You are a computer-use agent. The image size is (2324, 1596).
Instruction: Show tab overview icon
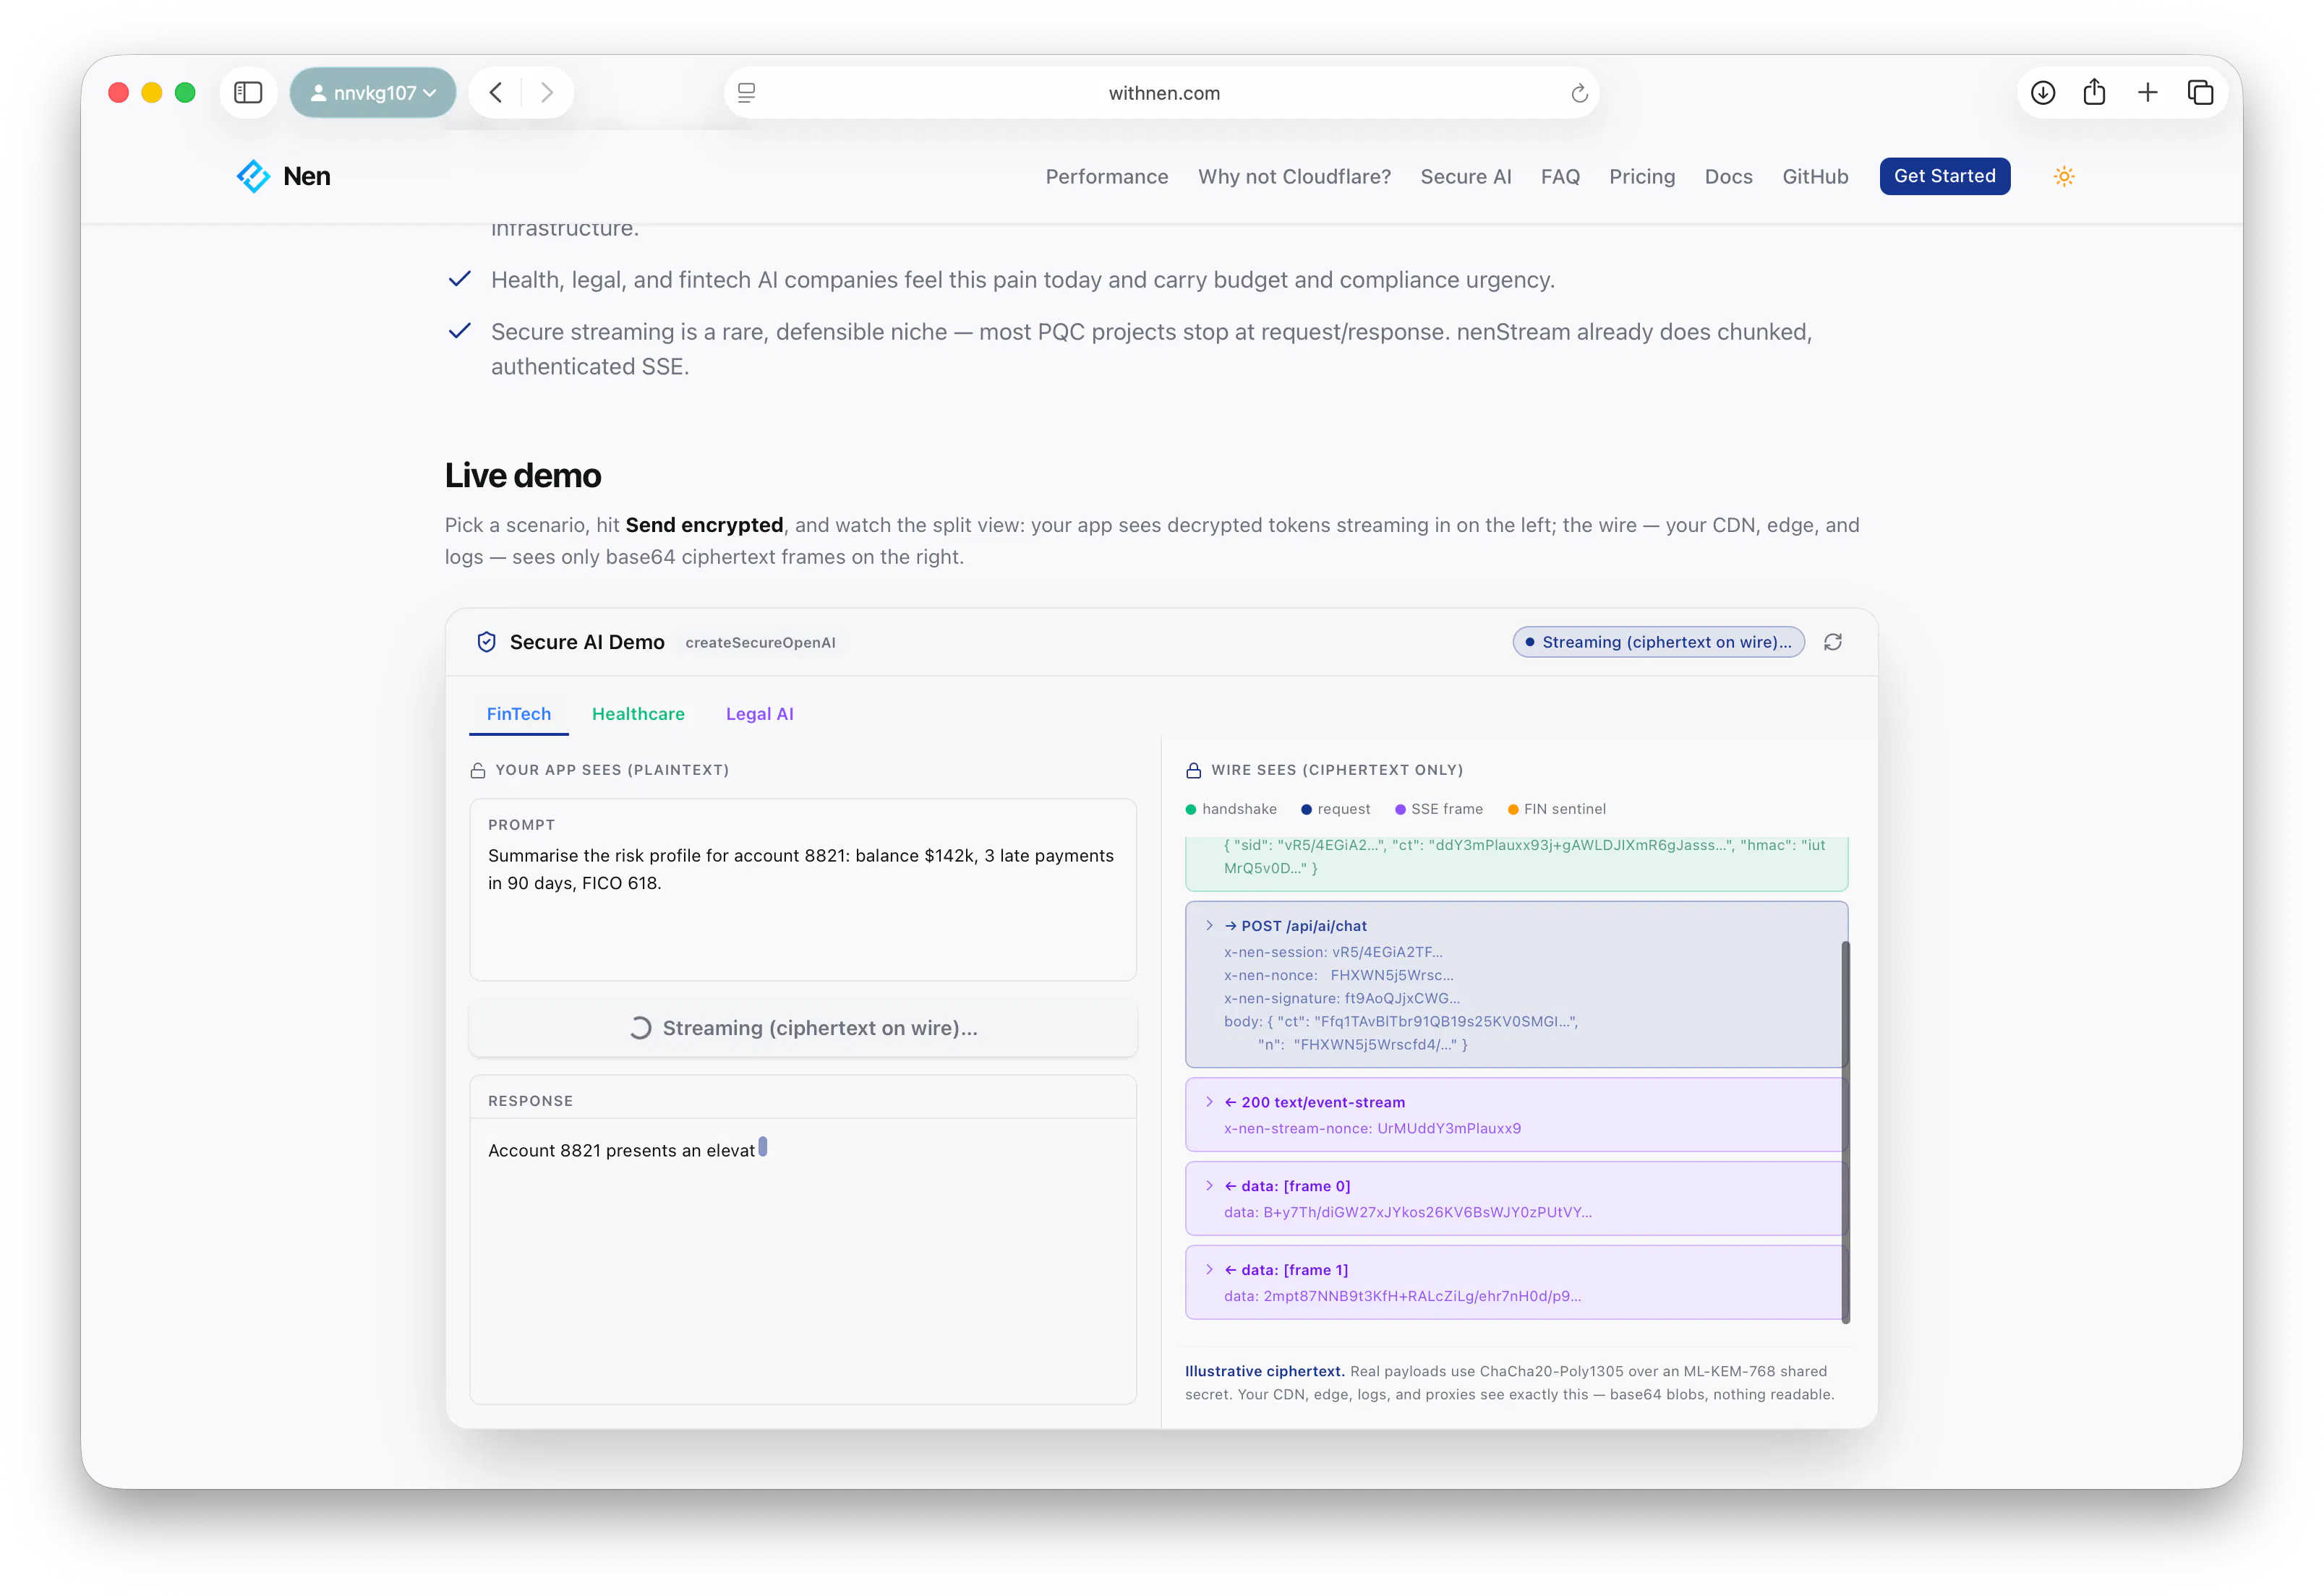(x=2200, y=93)
